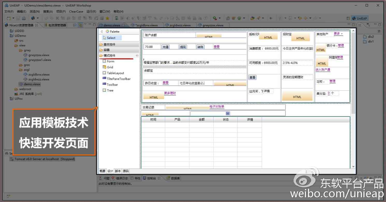Choose the Grid widget in the Palette
386x202 pixels.
coord(108,67)
